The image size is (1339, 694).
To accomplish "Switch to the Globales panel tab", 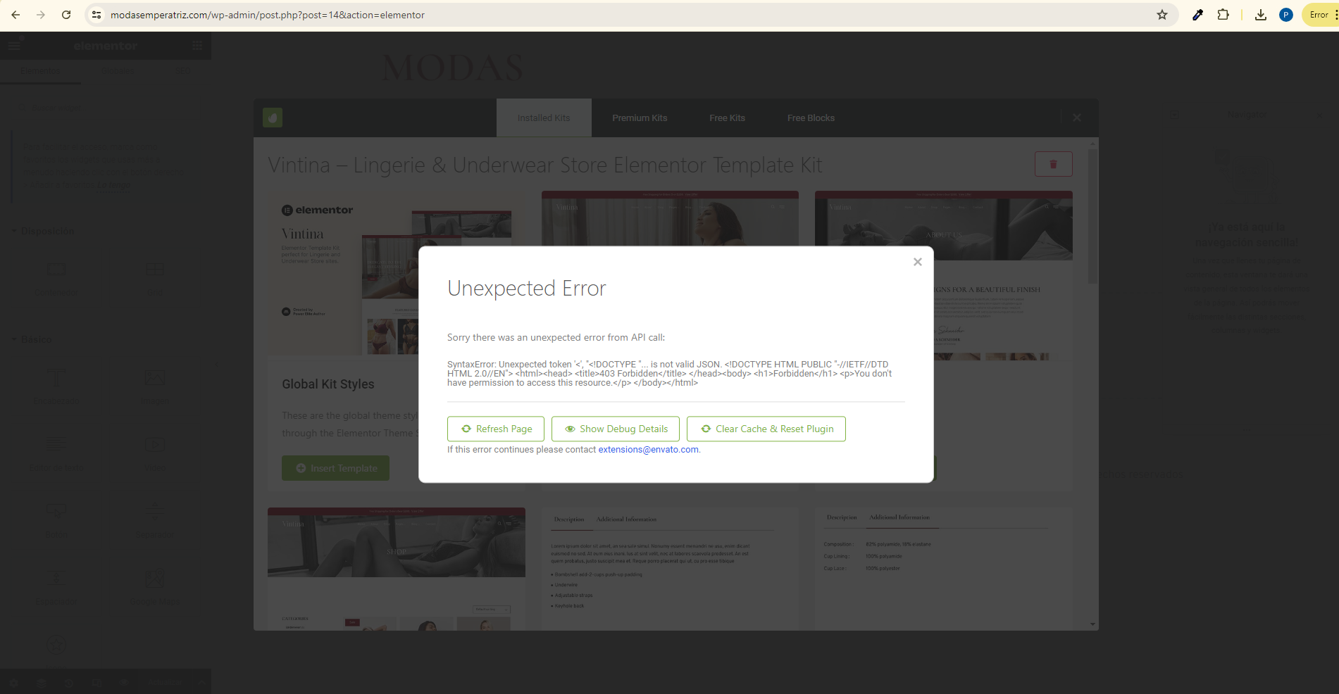I will click(x=118, y=71).
